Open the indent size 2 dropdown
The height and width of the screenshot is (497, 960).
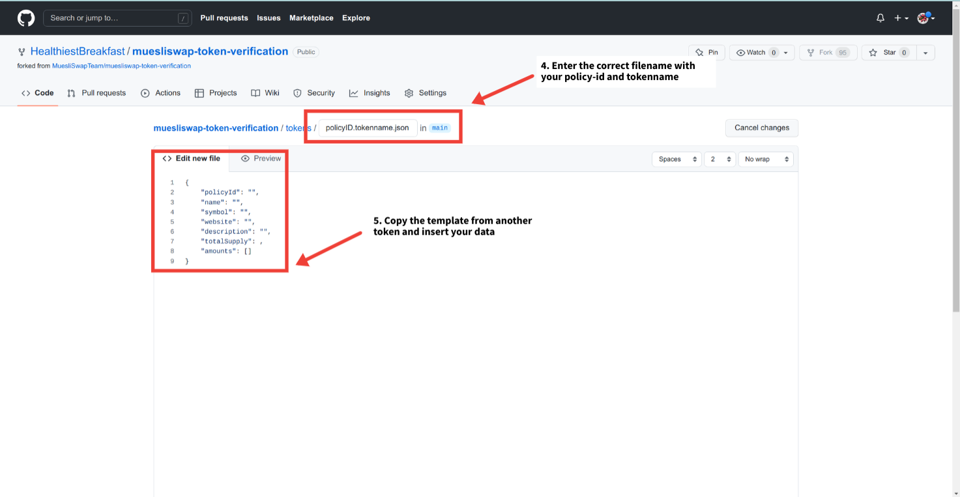[x=720, y=159]
